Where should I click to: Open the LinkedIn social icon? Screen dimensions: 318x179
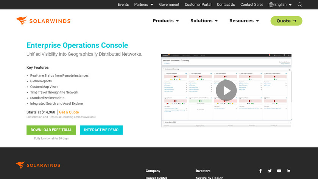[x=288, y=171]
